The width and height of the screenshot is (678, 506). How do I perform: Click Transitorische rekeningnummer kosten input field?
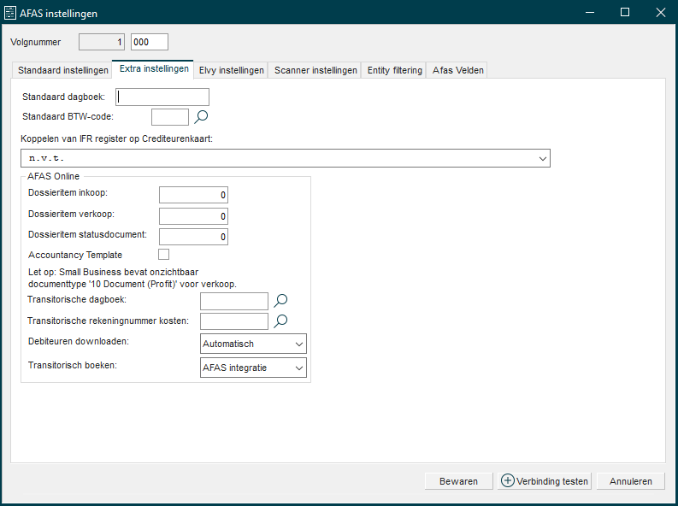(234, 321)
